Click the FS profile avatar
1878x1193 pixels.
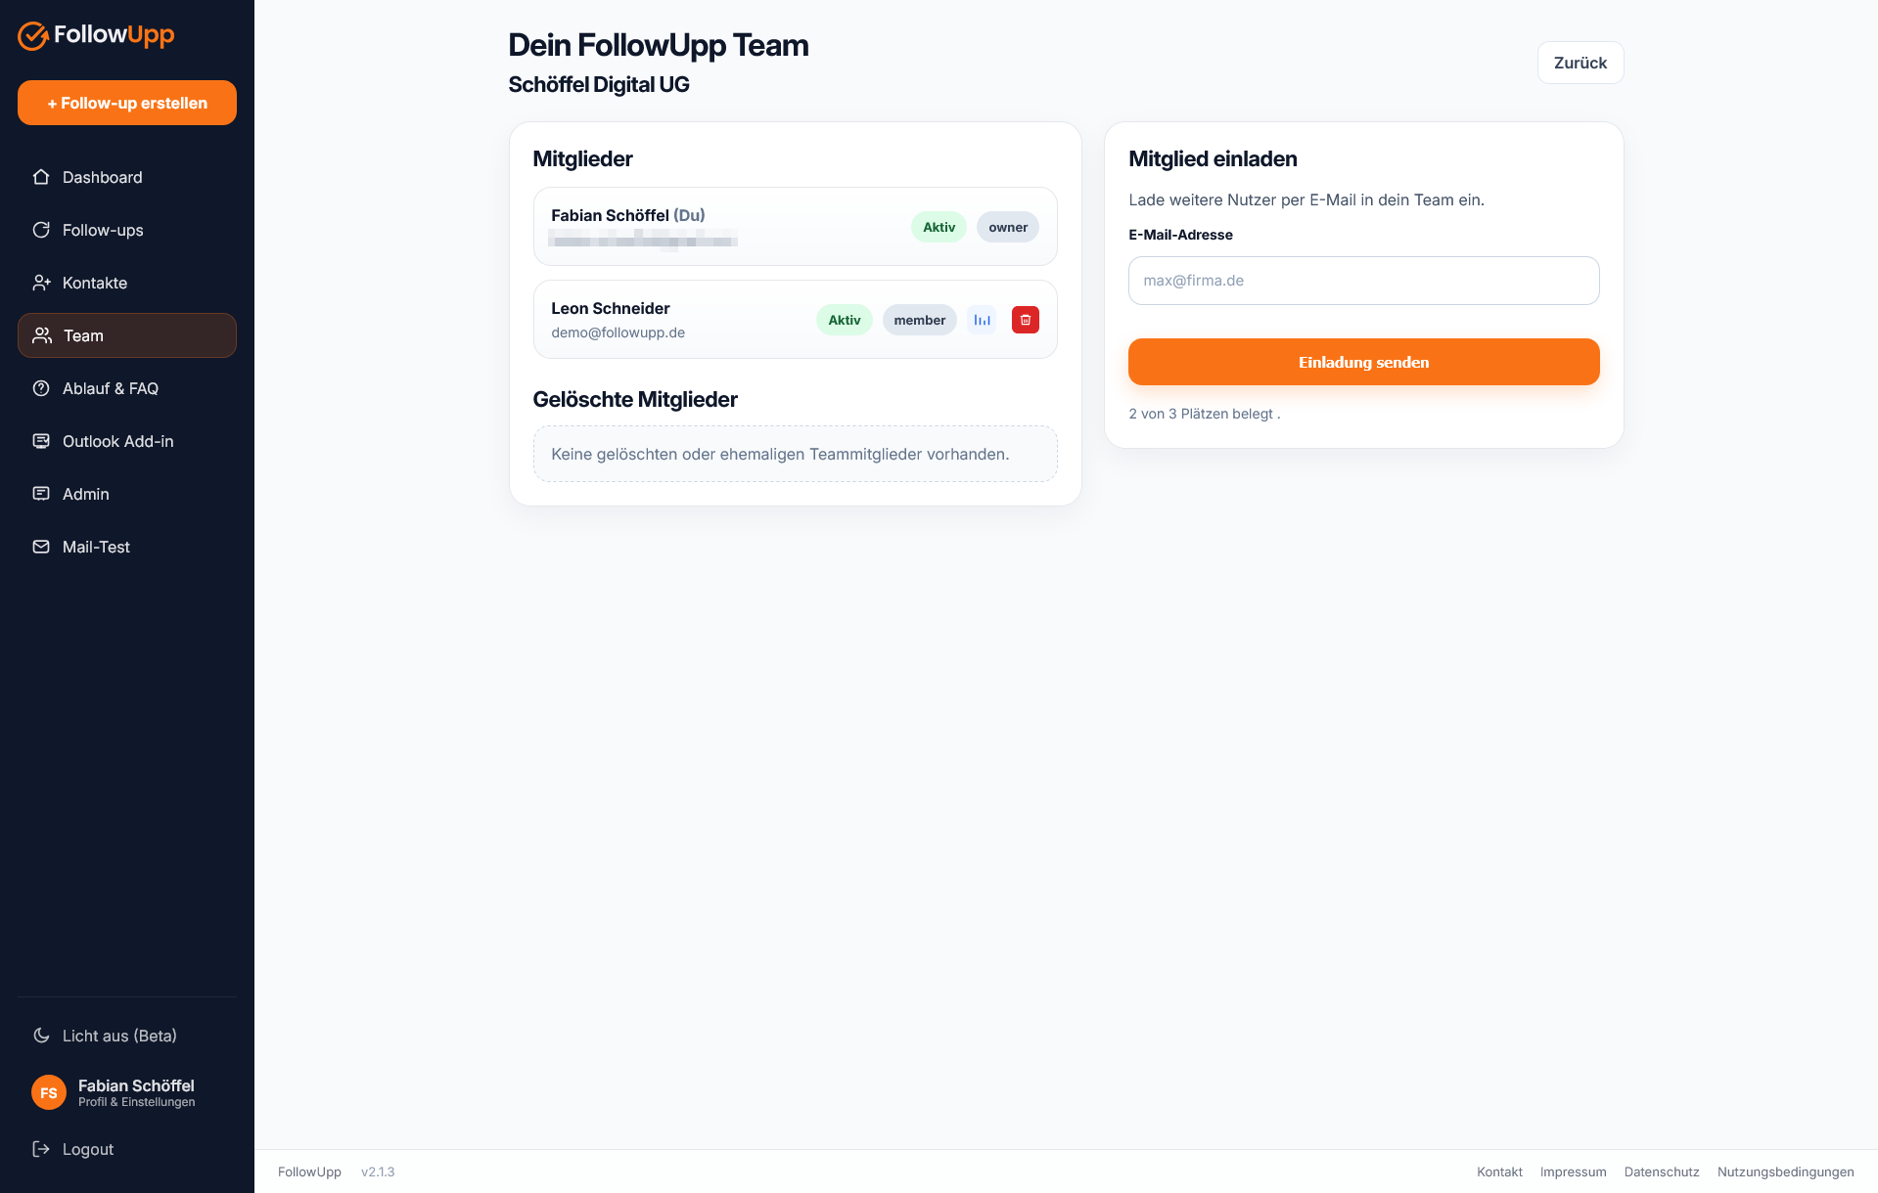[49, 1092]
